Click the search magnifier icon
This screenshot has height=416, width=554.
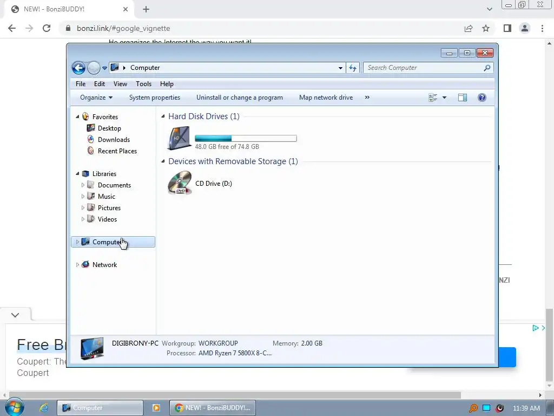point(487,68)
